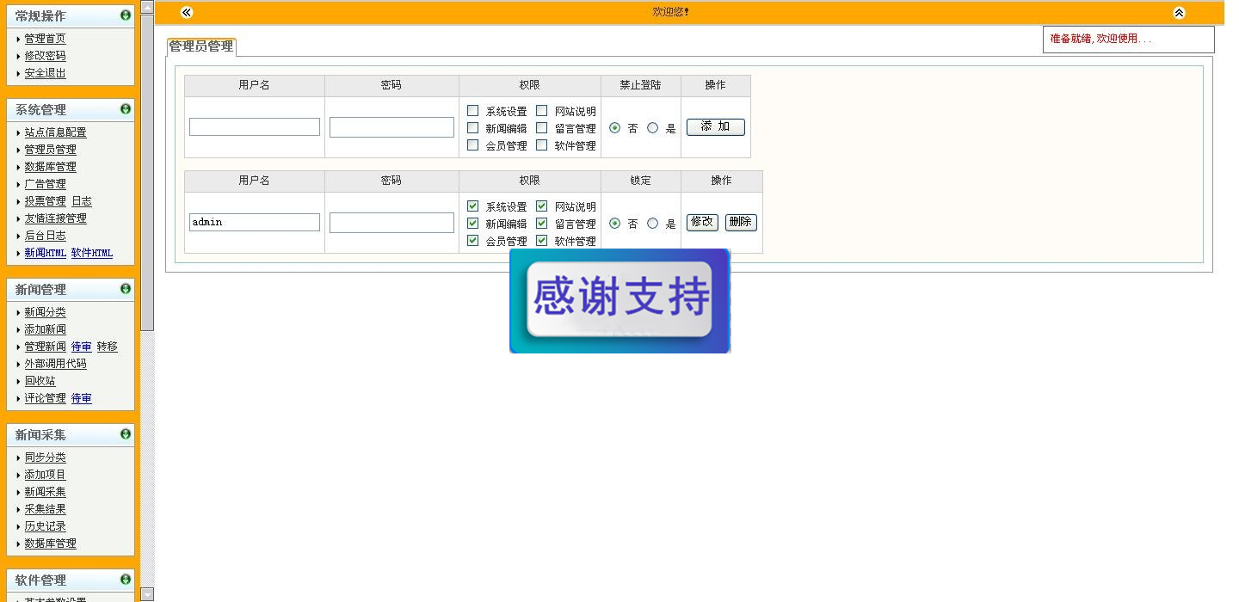Click the sidebar scrollbar down arrow

[147, 594]
